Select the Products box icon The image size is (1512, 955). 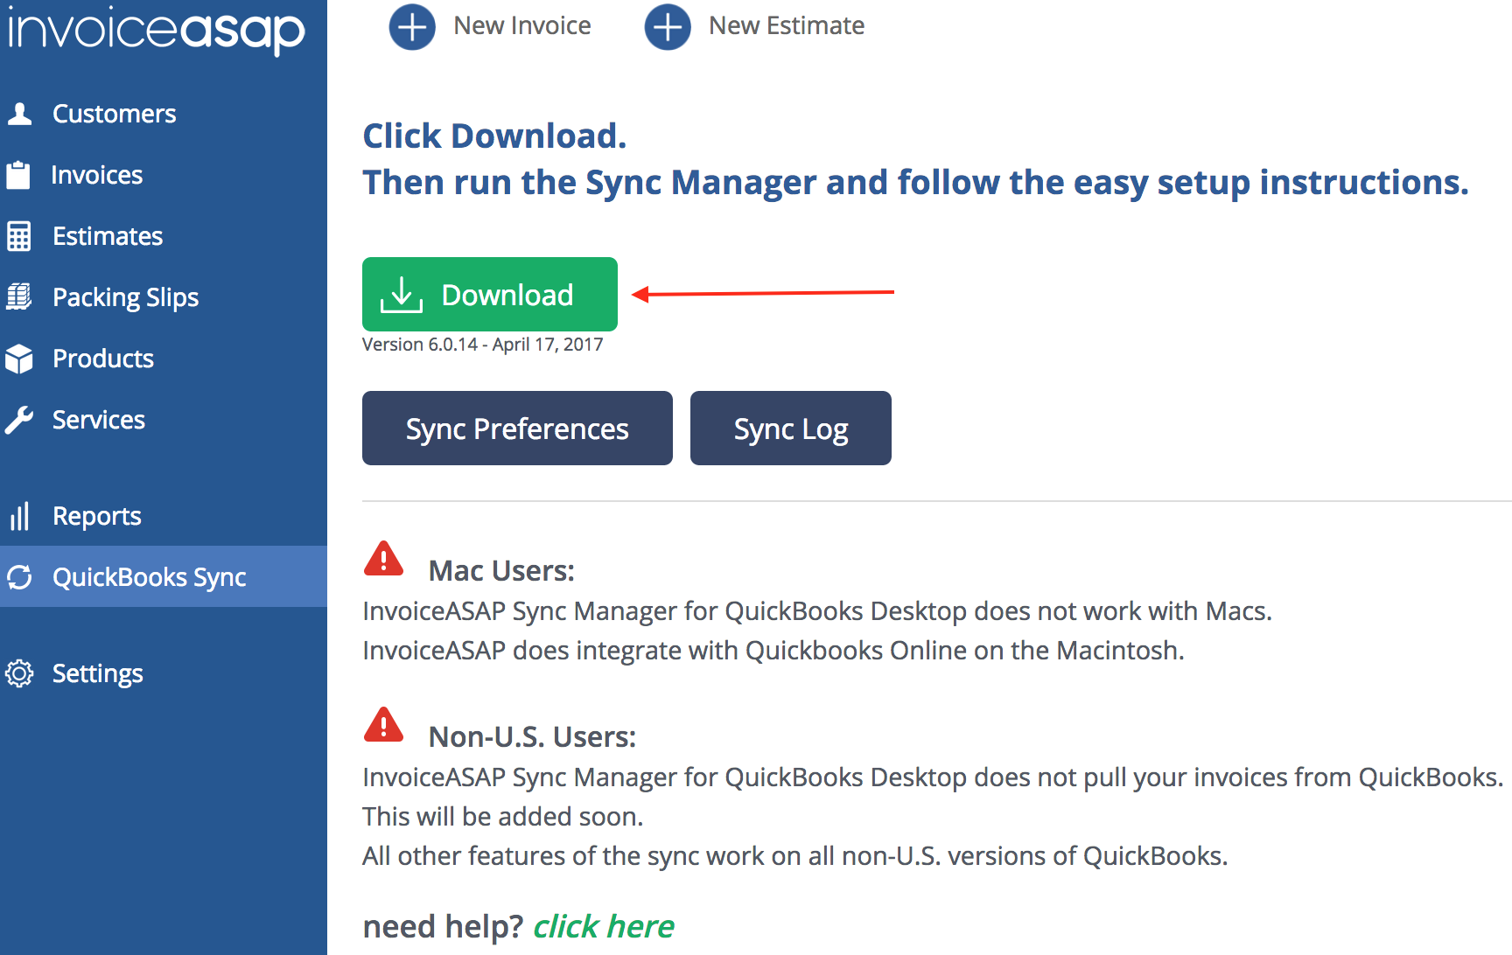[x=20, y=358]
